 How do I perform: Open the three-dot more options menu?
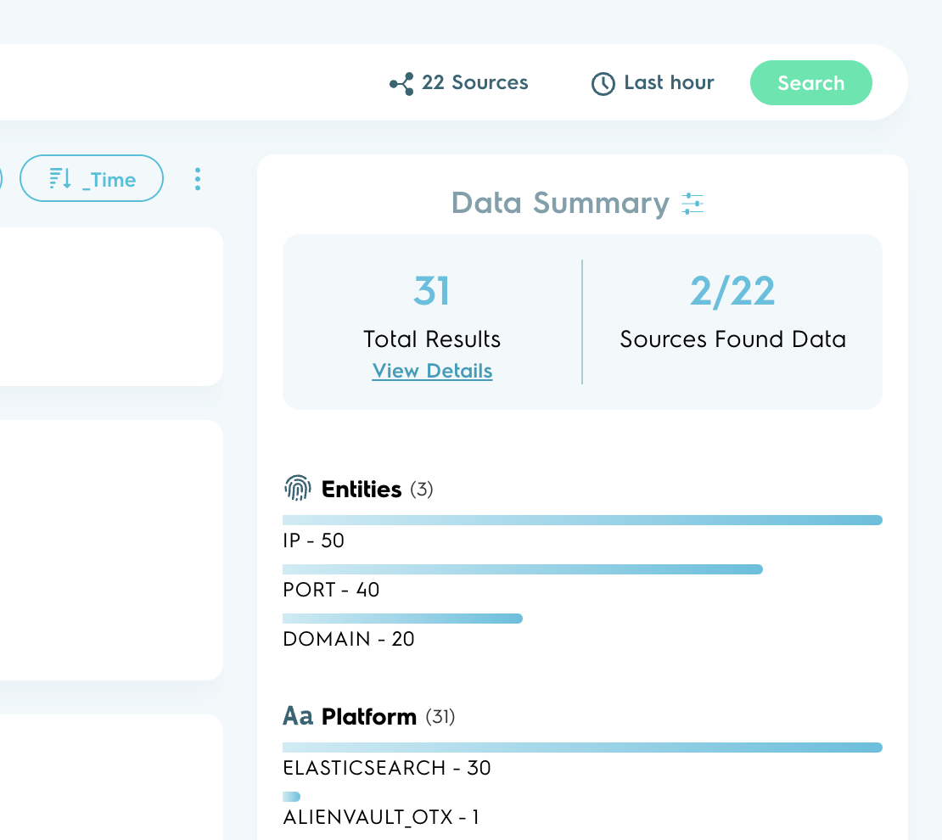(198, 179)
